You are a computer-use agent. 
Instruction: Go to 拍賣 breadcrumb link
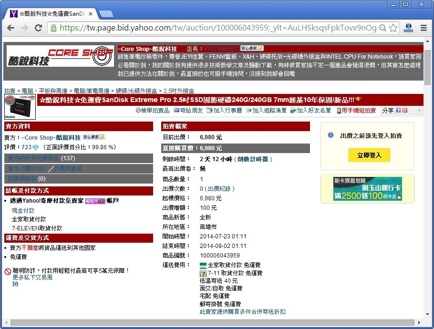10,91
